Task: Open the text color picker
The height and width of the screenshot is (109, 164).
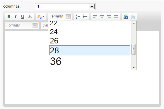Action: 41,17
